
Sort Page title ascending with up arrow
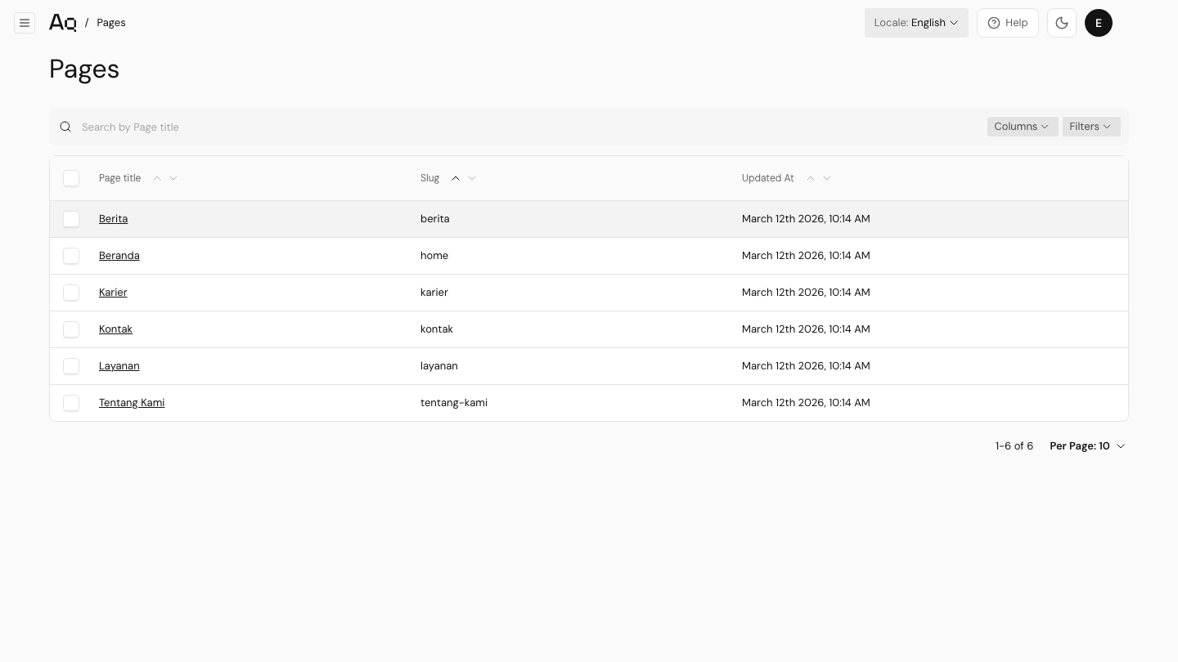coord(157,178)
